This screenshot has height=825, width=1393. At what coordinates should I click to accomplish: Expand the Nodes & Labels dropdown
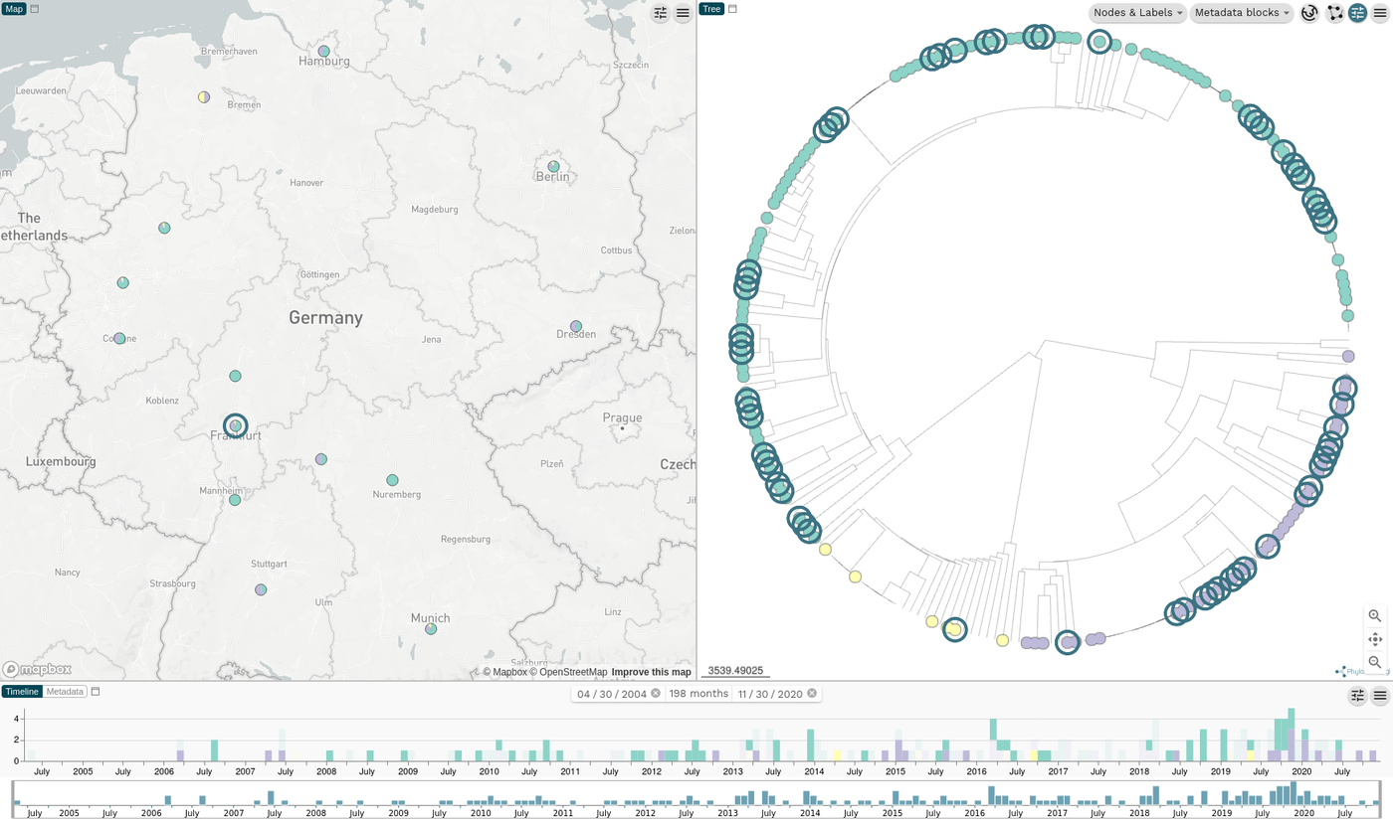click(x=1138, y=13)
